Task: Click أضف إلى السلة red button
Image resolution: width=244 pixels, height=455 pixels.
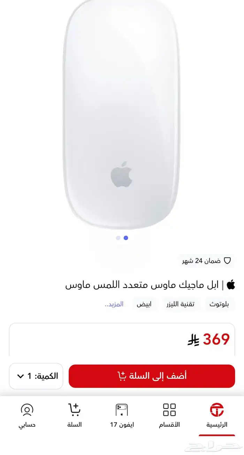Action: pos(152,376)
